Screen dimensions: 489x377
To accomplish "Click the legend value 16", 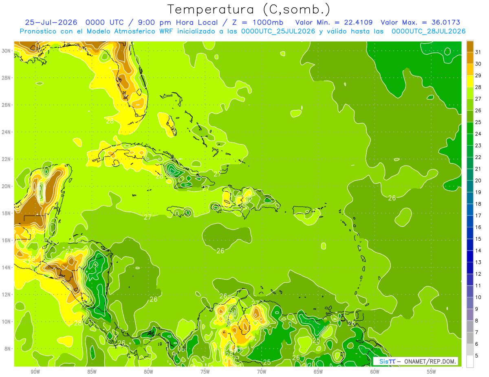I will 478,227.
